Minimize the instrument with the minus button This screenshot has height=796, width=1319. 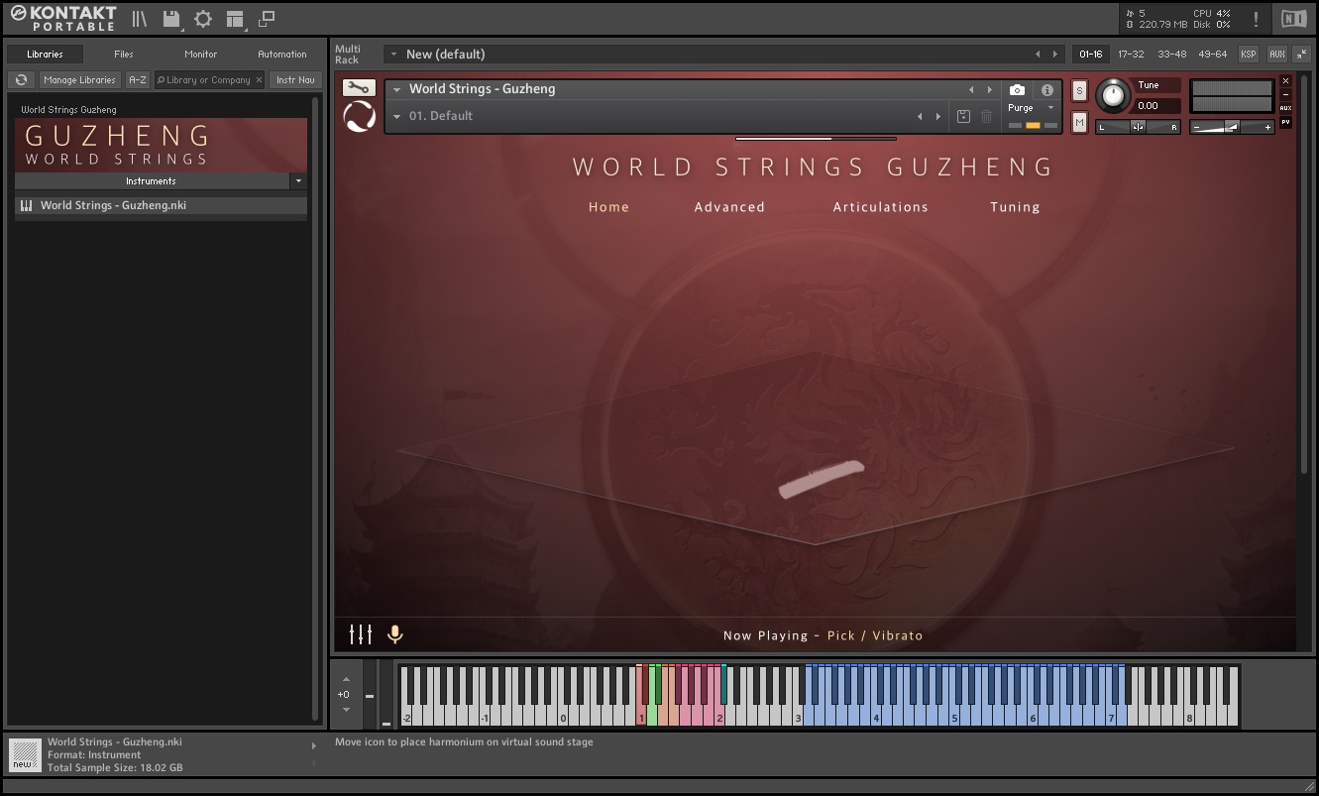point(1286,95)
